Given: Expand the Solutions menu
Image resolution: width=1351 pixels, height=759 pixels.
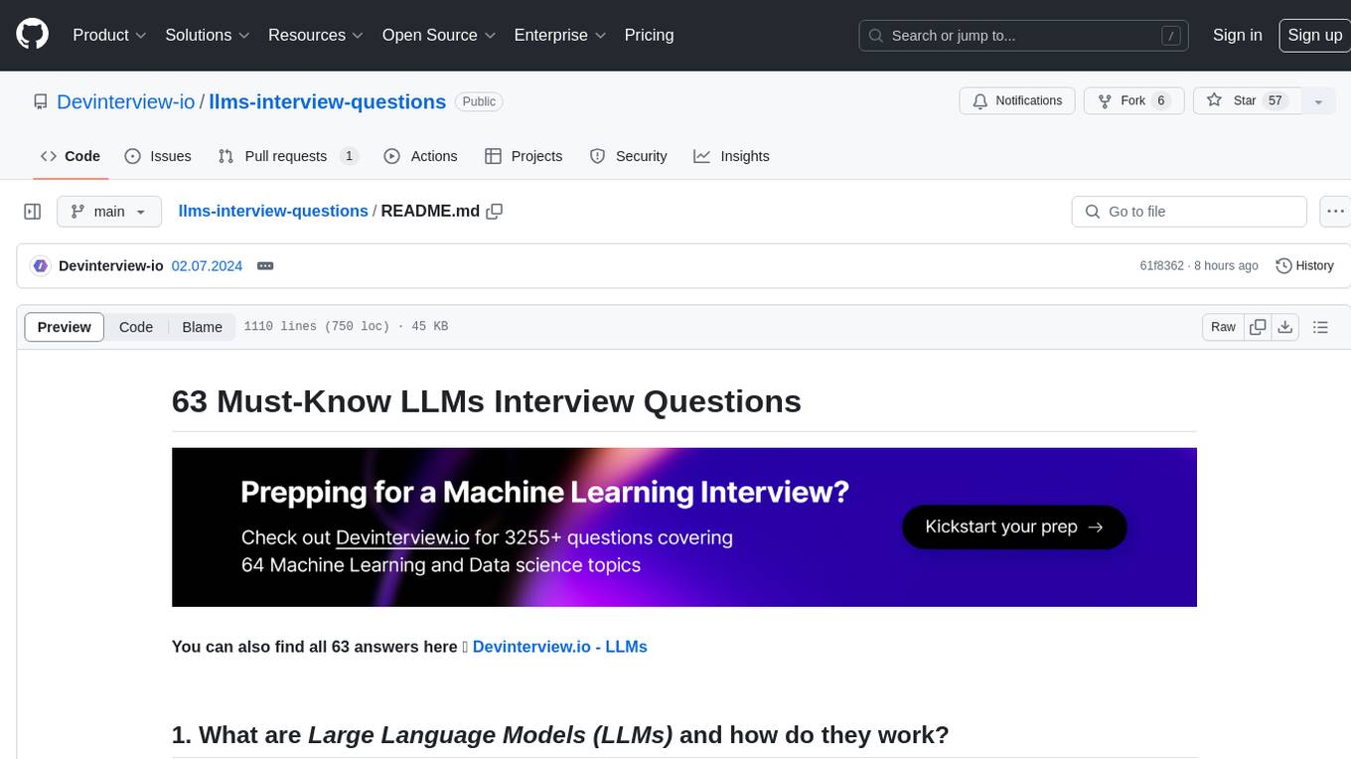Looking at the screenshot, I should pos(208,35).
